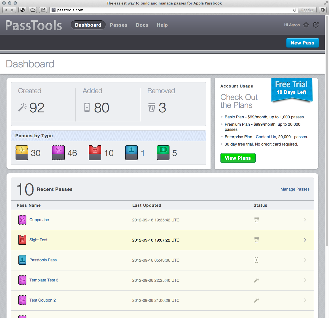Screen dimensions: 329x318
Task: Open the Manage Passes link
Action: (295, 189)
